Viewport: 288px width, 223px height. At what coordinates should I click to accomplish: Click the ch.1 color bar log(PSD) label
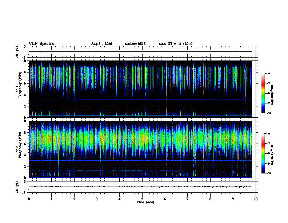(x=272, y=95)
